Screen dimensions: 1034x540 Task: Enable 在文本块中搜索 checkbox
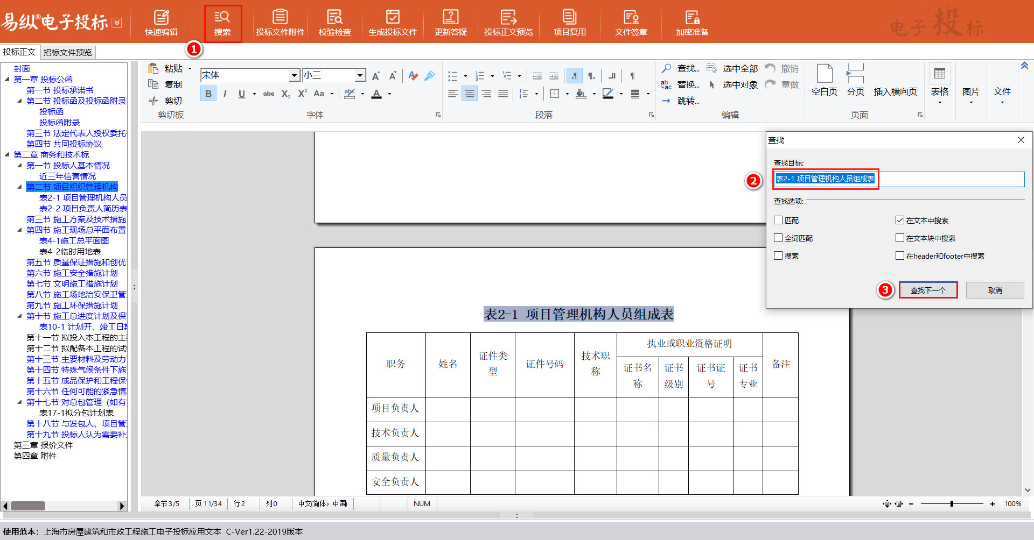tap(899, 238)
